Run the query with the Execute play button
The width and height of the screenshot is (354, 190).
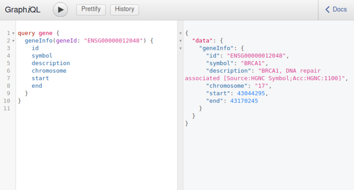[60, 10]
